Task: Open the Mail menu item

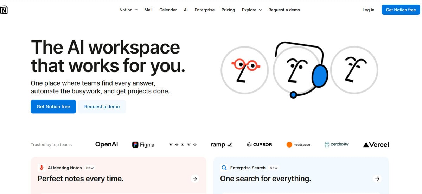Action: click(x=148, y=10)
